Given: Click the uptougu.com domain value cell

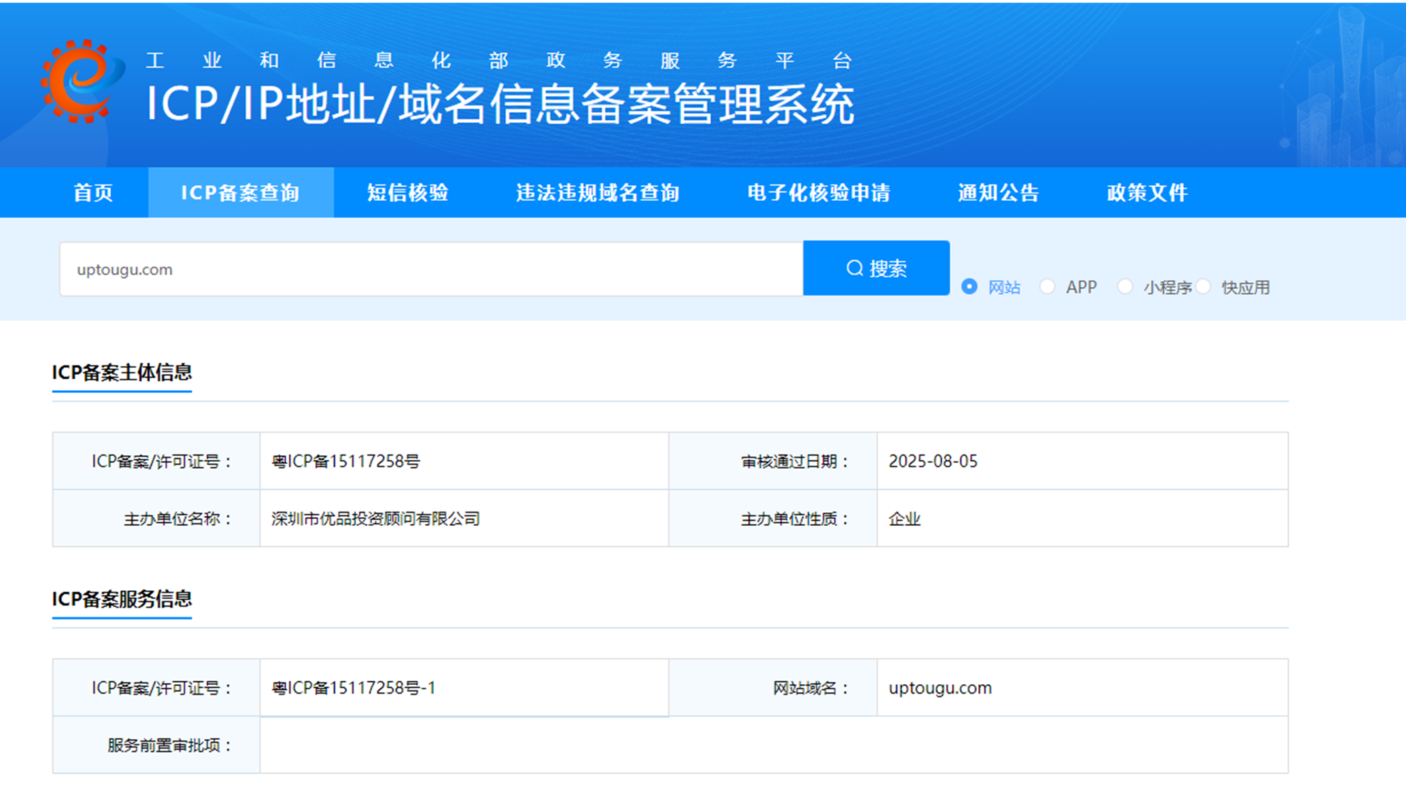Looking at the screenshot, I should (x=940, y=688).
